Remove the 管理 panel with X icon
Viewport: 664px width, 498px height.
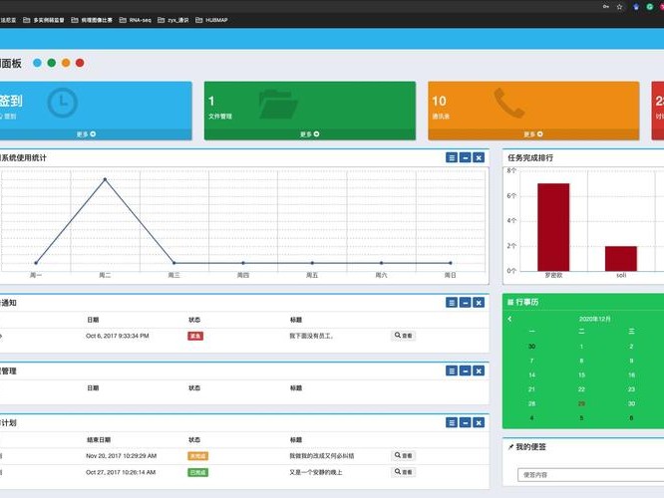[x=479, y=372]
